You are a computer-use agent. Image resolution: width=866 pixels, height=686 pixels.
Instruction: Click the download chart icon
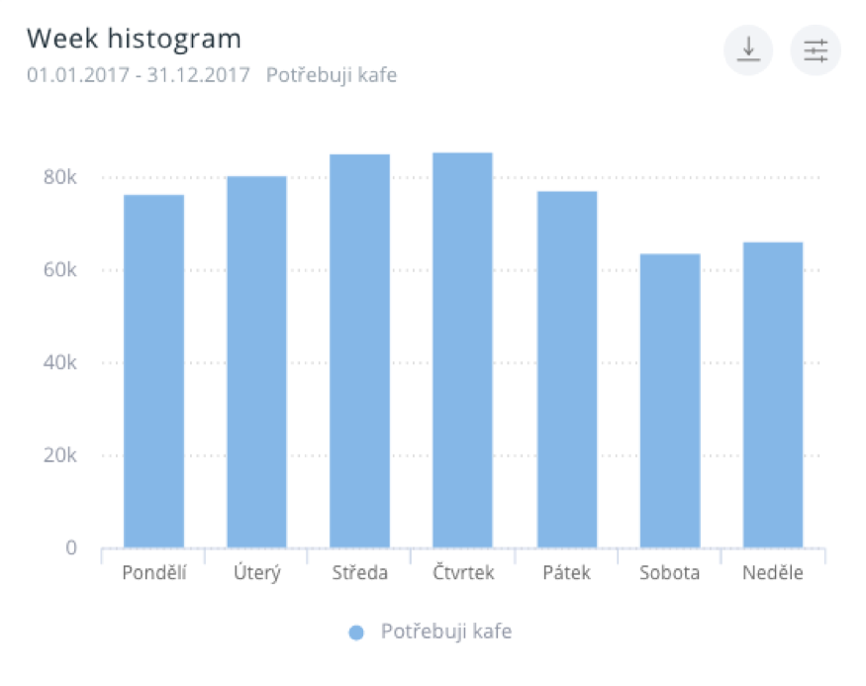pos(748,49)
